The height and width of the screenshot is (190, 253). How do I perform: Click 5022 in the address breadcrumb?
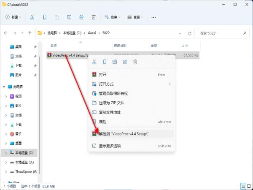point(106,33)
